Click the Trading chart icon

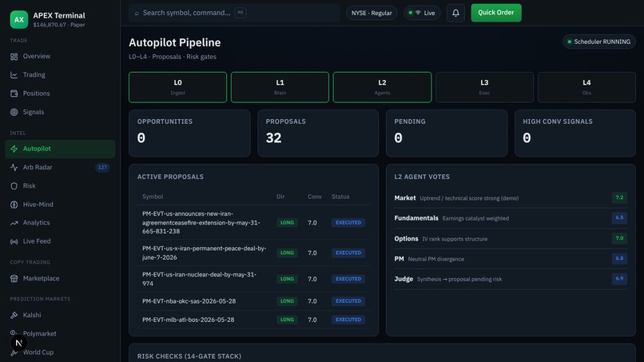(x=14, y=75)
